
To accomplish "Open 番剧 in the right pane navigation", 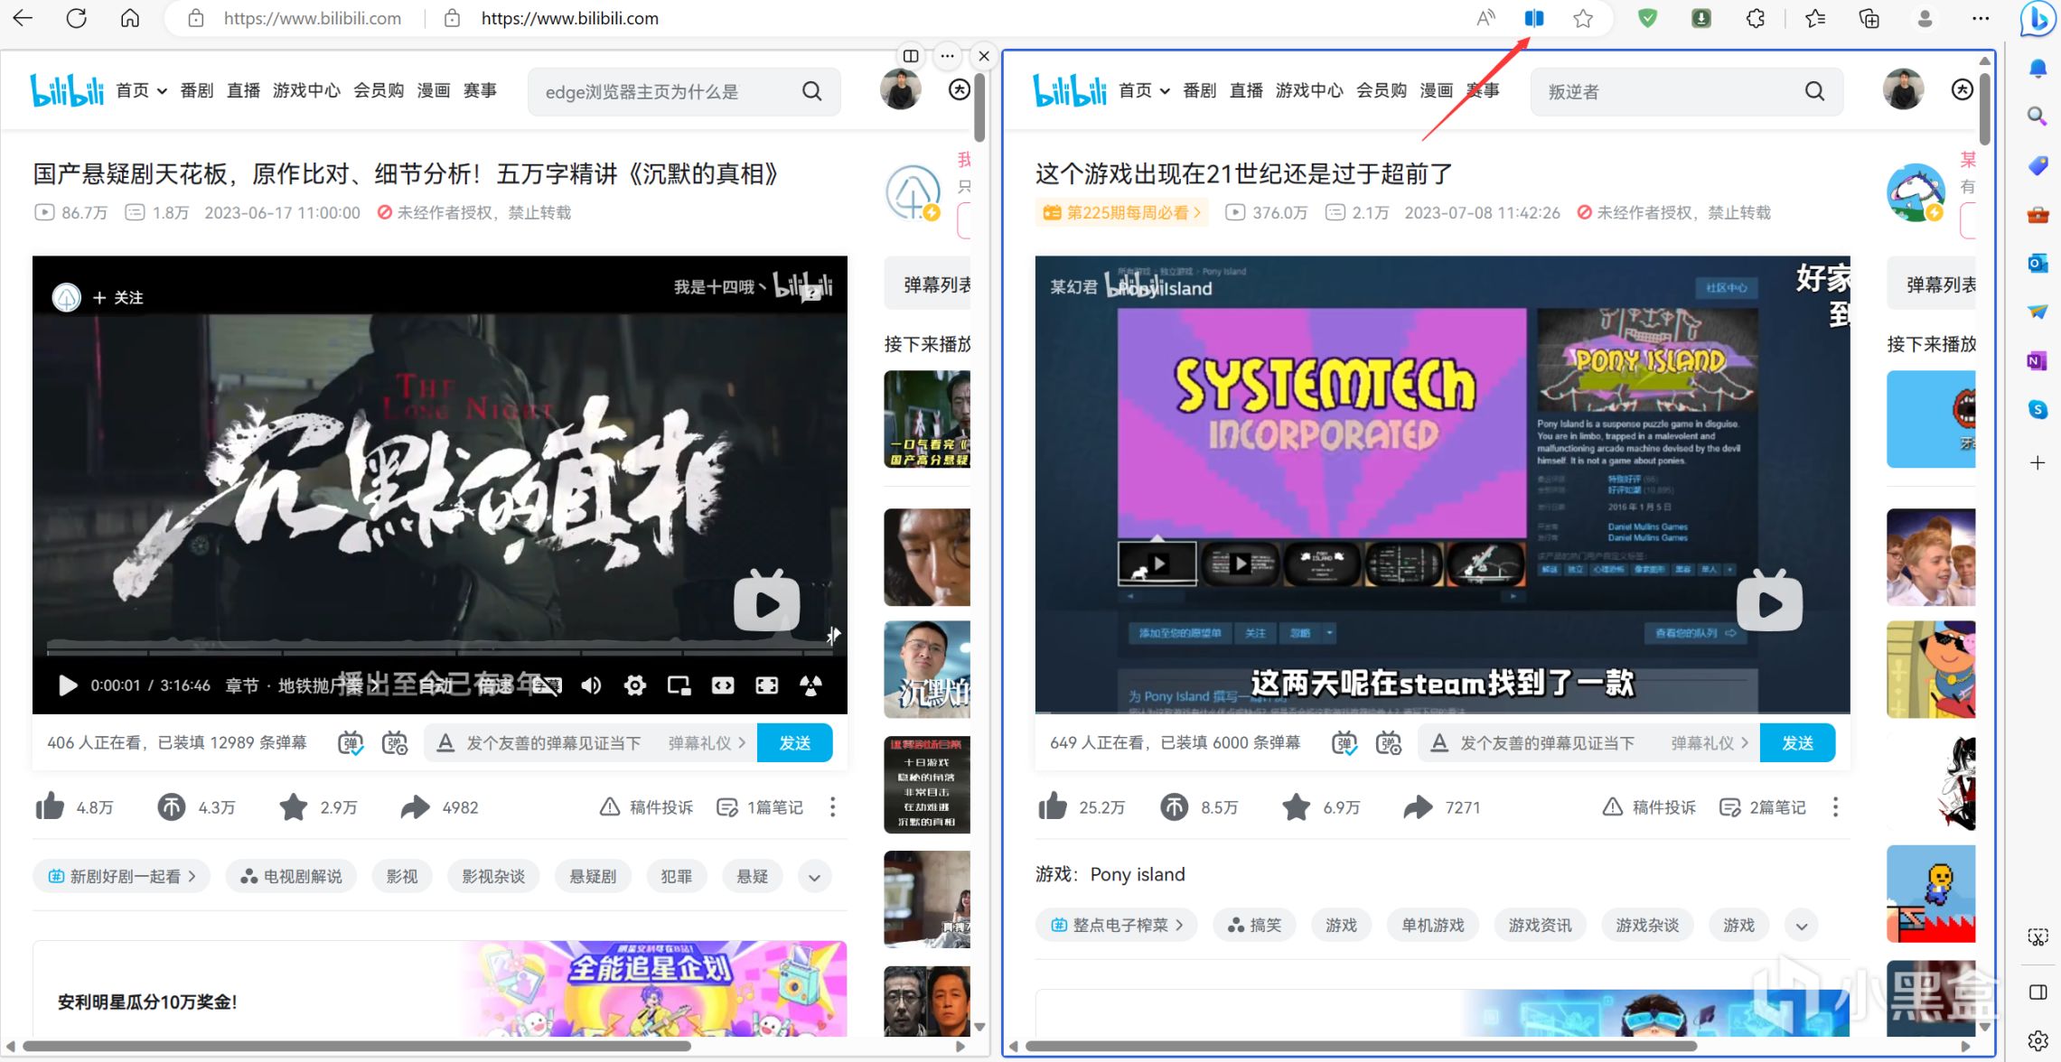I will pyautogui.click(x=1199, y=90).
